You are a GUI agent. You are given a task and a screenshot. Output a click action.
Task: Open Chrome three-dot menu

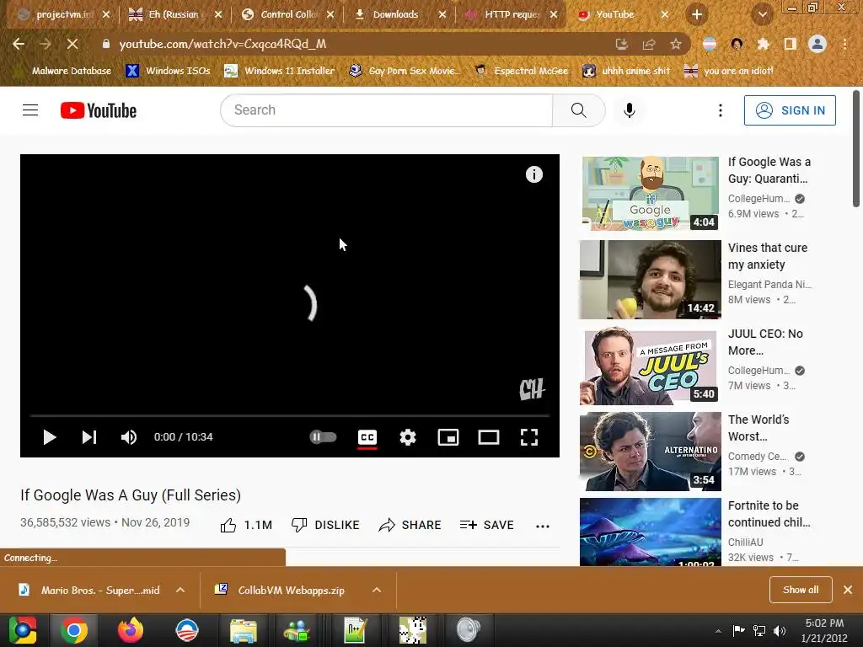pyautogui.click(x=844, y=44)
